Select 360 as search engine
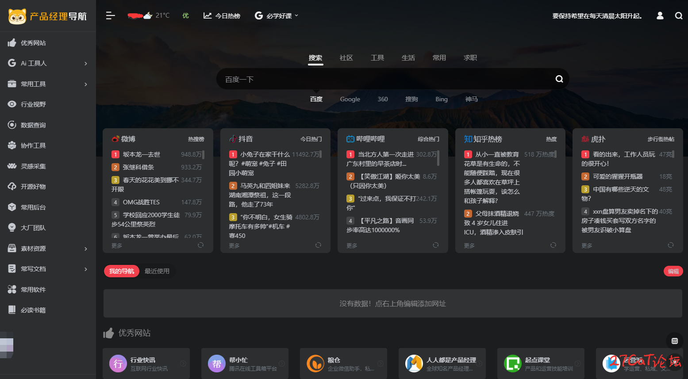This screenshot has width=688, height=379. coord(383,99)
